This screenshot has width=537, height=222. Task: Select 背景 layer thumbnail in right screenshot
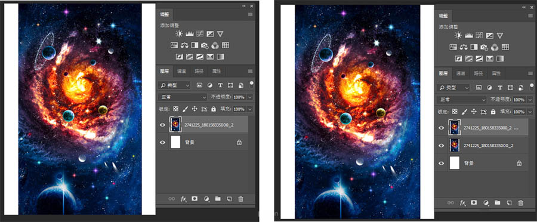tap(455, 163)
